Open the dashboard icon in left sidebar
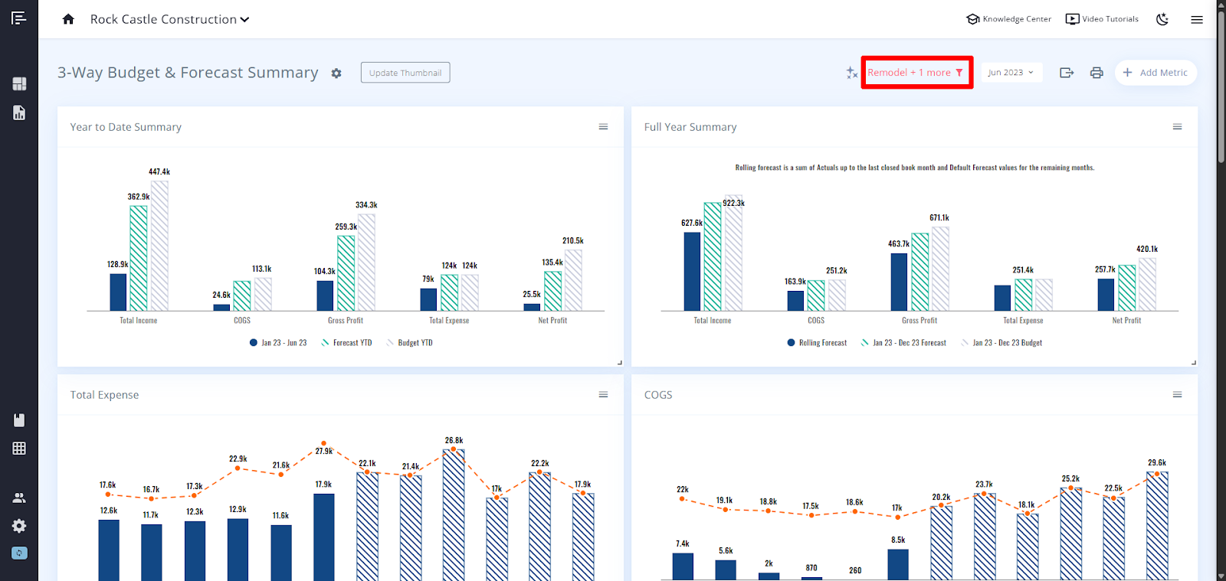 (19, 83)
